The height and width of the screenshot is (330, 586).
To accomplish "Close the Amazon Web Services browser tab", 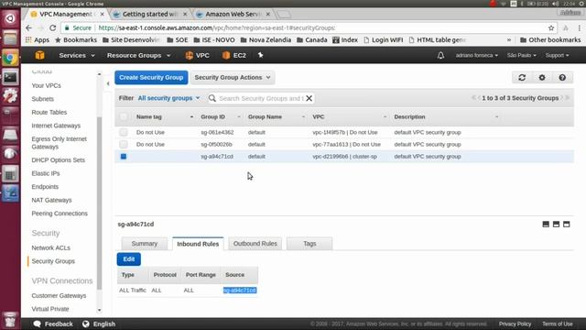I will [268, 15].
